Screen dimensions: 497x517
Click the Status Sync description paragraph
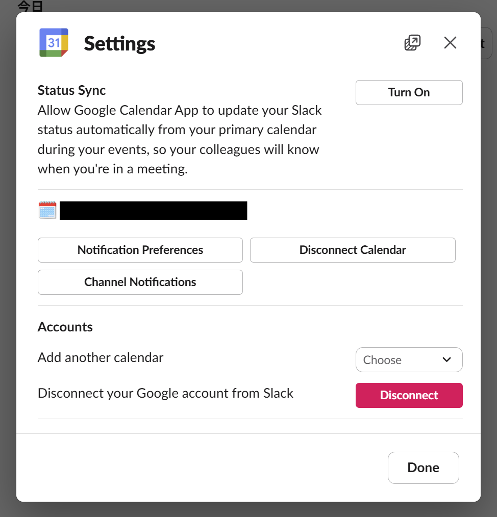pos(180,140)
